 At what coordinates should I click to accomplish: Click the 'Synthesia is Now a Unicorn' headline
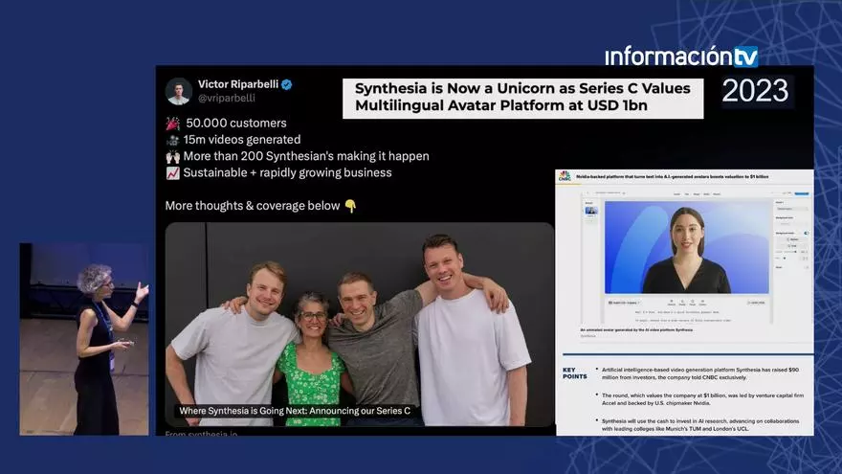(523, 98)
